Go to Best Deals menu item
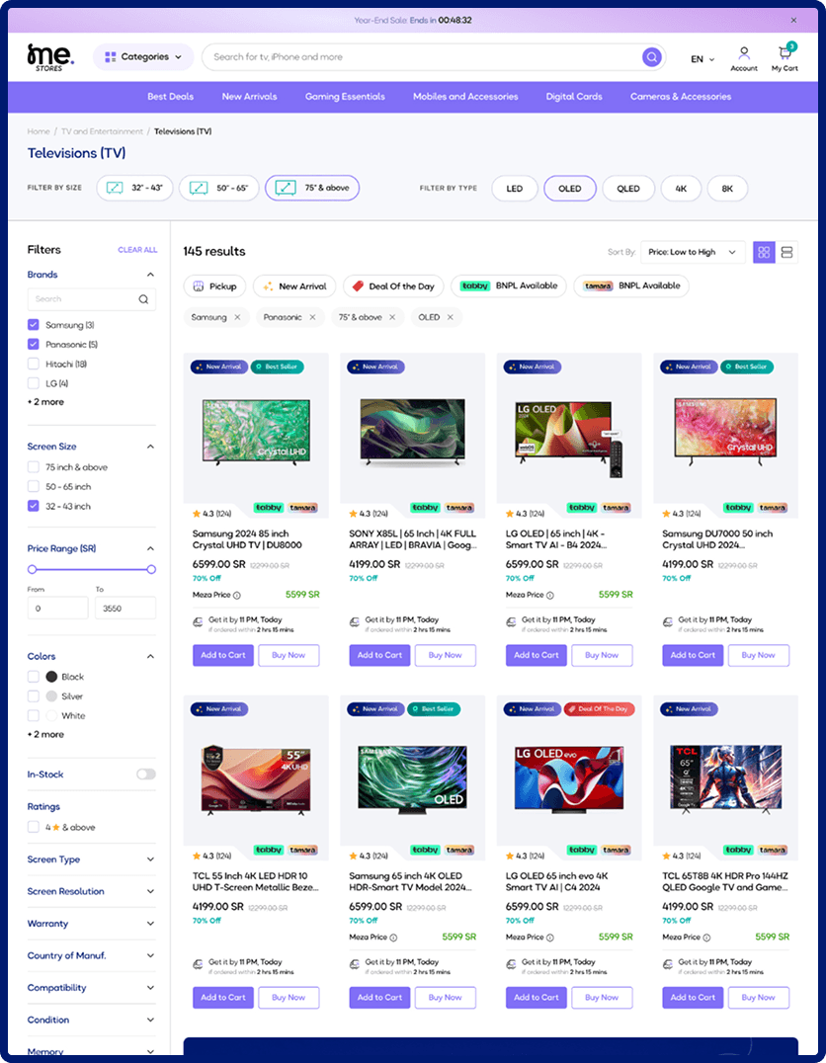826x1063 pixels. (x=170, y=97)
